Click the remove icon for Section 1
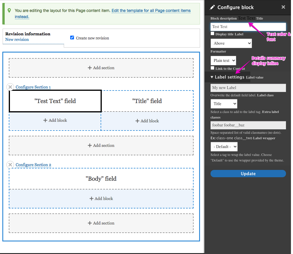Screen dimensions: 293x254 tap(10, 87)
